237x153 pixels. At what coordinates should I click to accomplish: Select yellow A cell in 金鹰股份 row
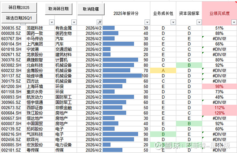163,71
